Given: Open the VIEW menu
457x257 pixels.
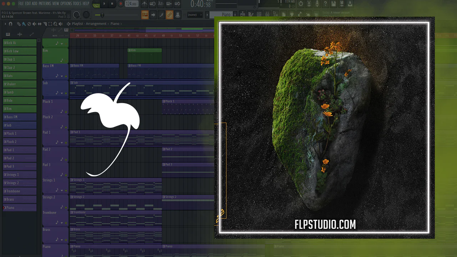Looking at the screenshot, I should pos(56,4).
